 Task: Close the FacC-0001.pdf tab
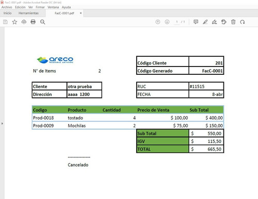pyautogui.click(x=80, y=13)
